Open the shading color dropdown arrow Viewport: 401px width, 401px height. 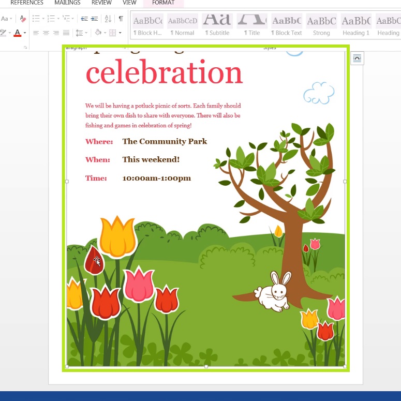[105, 33]
